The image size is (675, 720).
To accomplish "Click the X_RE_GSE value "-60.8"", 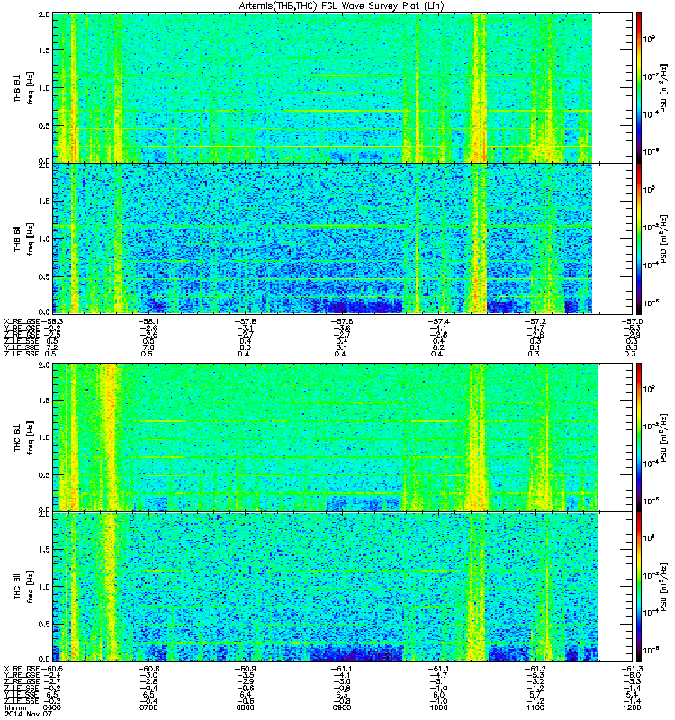I will pos(148,669).
